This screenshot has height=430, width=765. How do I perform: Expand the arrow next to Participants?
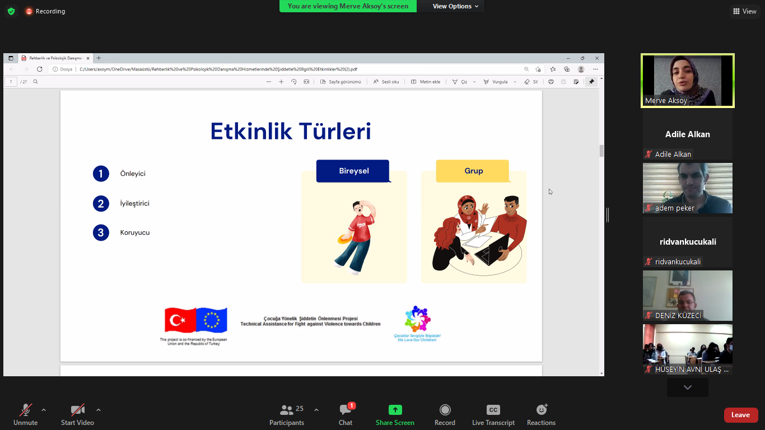tap(316, 410)
